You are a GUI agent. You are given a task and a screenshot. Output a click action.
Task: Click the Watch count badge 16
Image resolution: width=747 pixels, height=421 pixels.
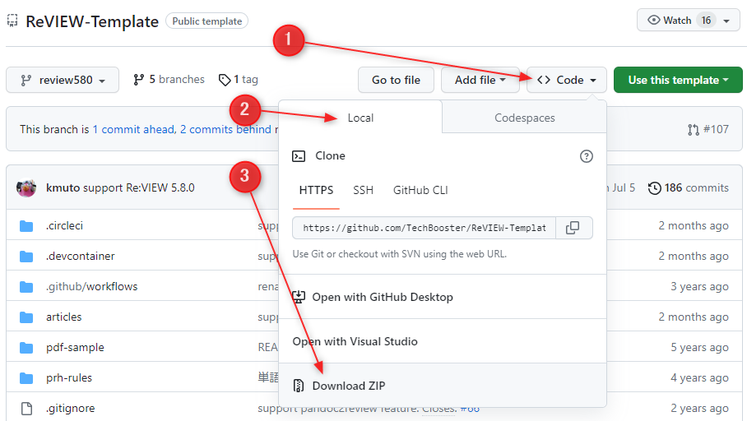706,21
